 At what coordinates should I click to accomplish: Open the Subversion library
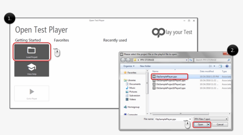coord(135,96)
